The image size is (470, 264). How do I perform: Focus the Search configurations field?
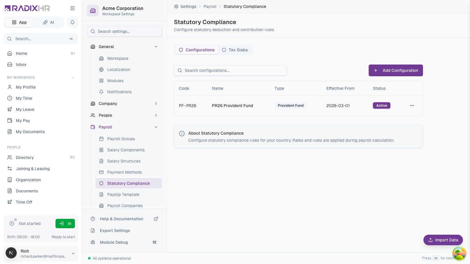(230, 70)
